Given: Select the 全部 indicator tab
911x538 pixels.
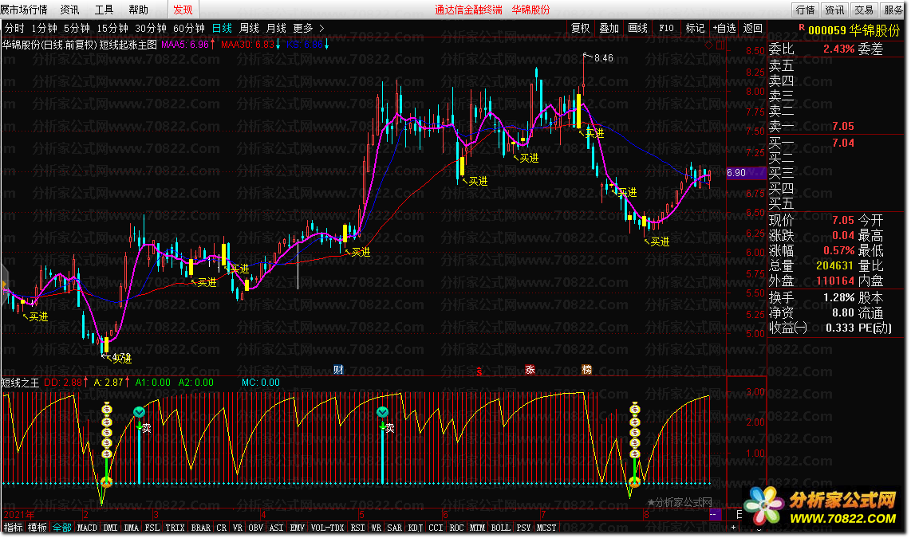Looking at the screenshot, I should tap(61, 528).
